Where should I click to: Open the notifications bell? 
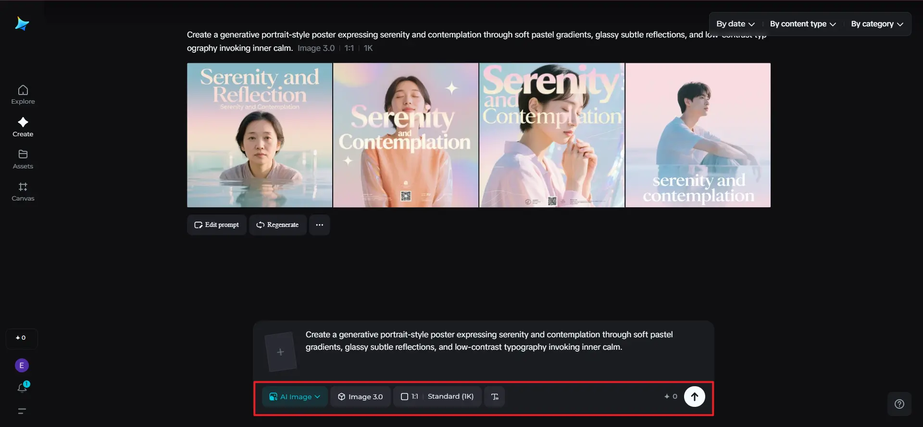22,388
